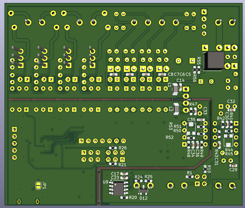This screenshot has height=208, width=245.
Task: Select capacitor C17 above C23
Action: (x=124, y=174)
